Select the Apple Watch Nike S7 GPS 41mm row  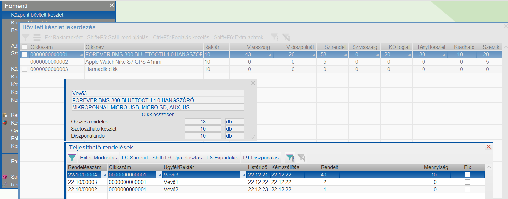pos(261,62)
